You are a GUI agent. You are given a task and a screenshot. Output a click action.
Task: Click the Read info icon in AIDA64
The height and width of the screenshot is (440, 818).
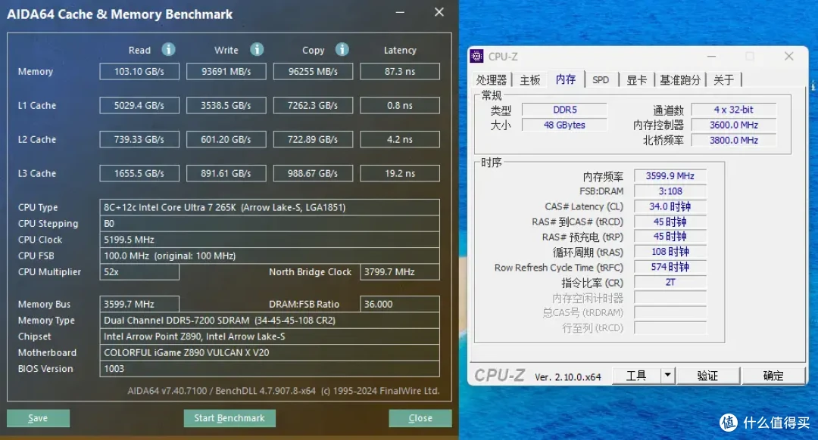pyautogui.click(x=168, y=49)
